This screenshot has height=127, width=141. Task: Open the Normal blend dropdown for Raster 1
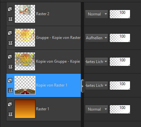[x=97, y=109]
